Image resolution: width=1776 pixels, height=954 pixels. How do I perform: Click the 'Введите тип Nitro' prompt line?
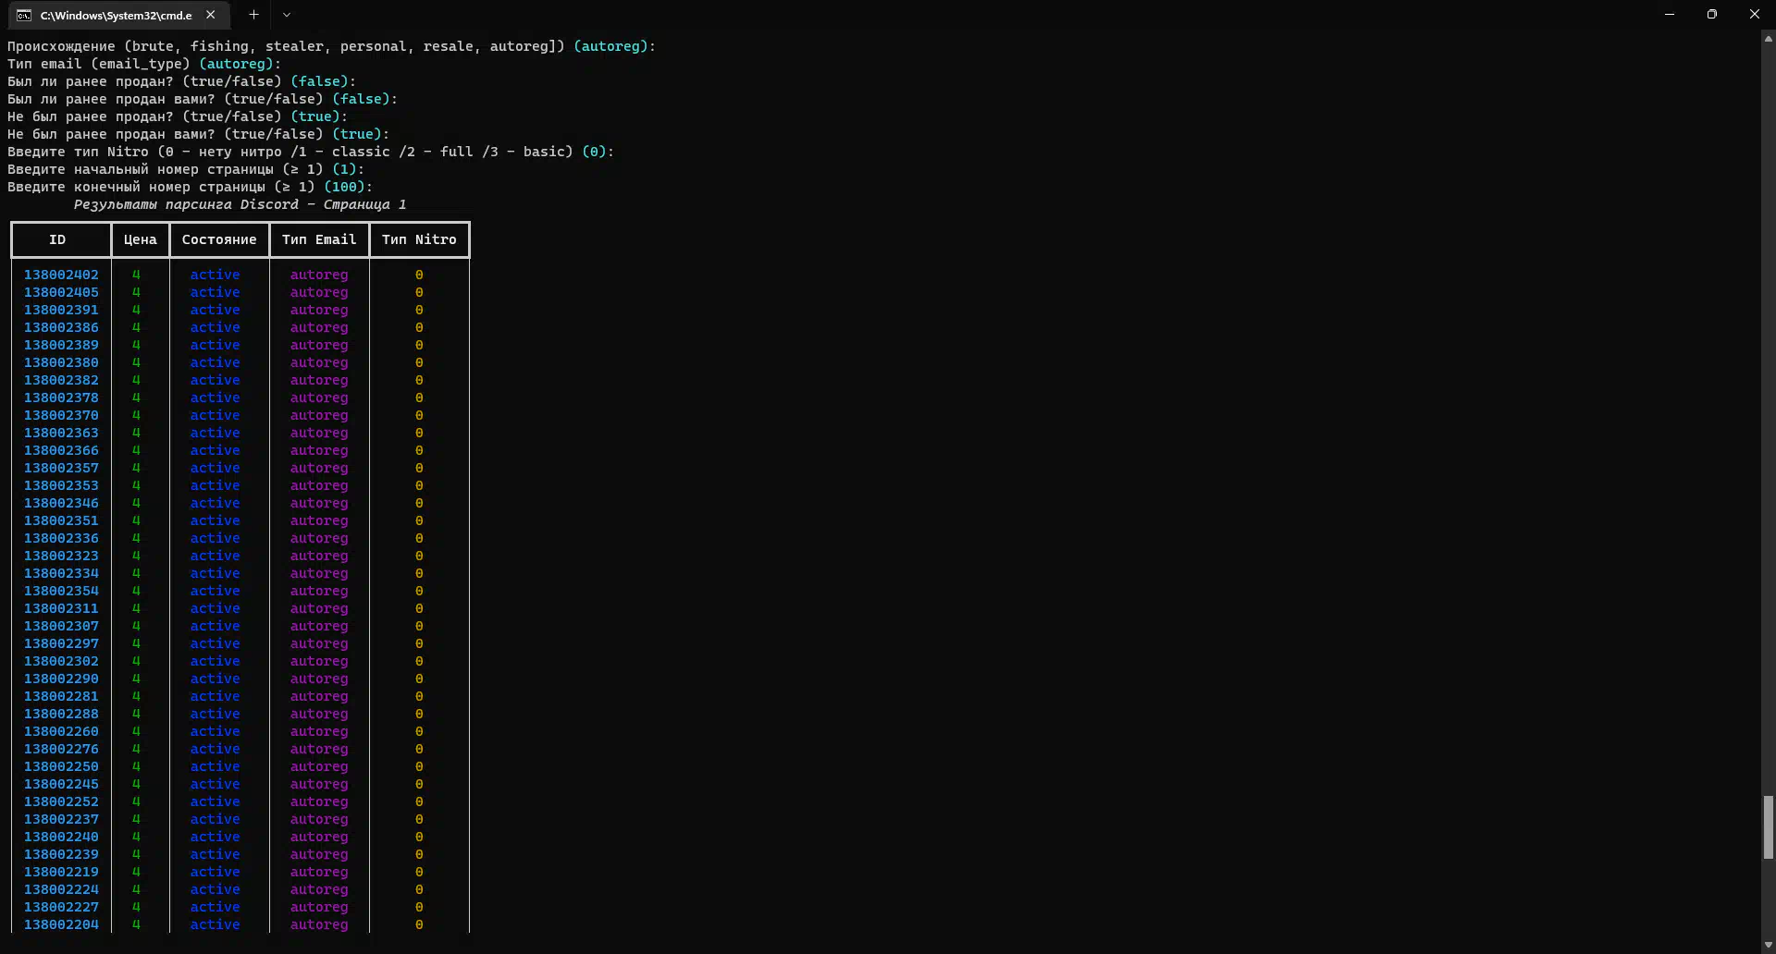point(311,152)
